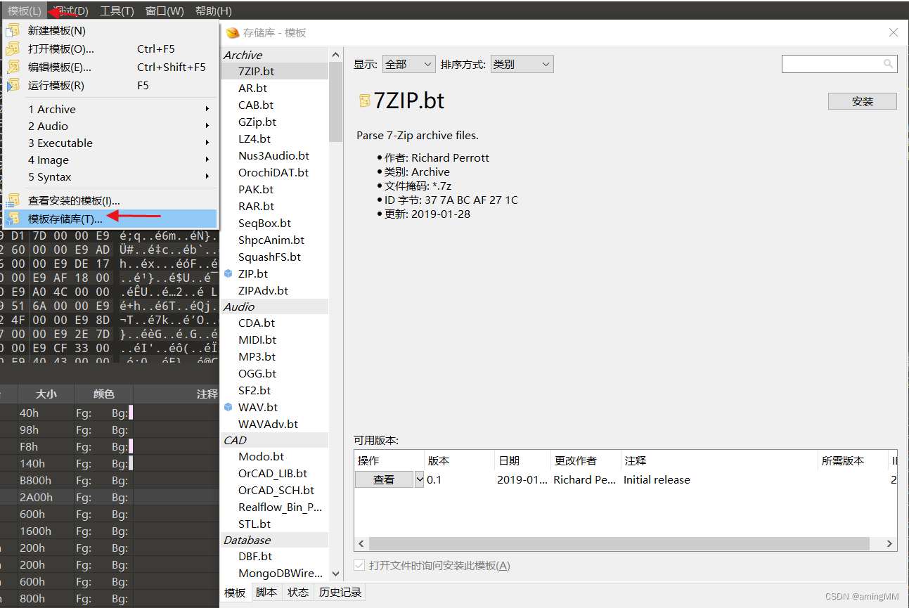Select STL.bt in the template list
The height and width of the screenshot is (608, 909).
click(x=274, y=524)
